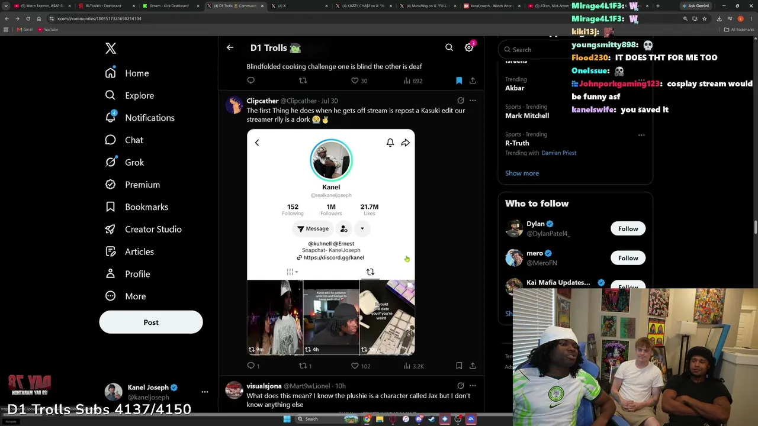Open the More options on Clipcather's post
The width and height of the screenshot is (758, 426).
[473, 101]
